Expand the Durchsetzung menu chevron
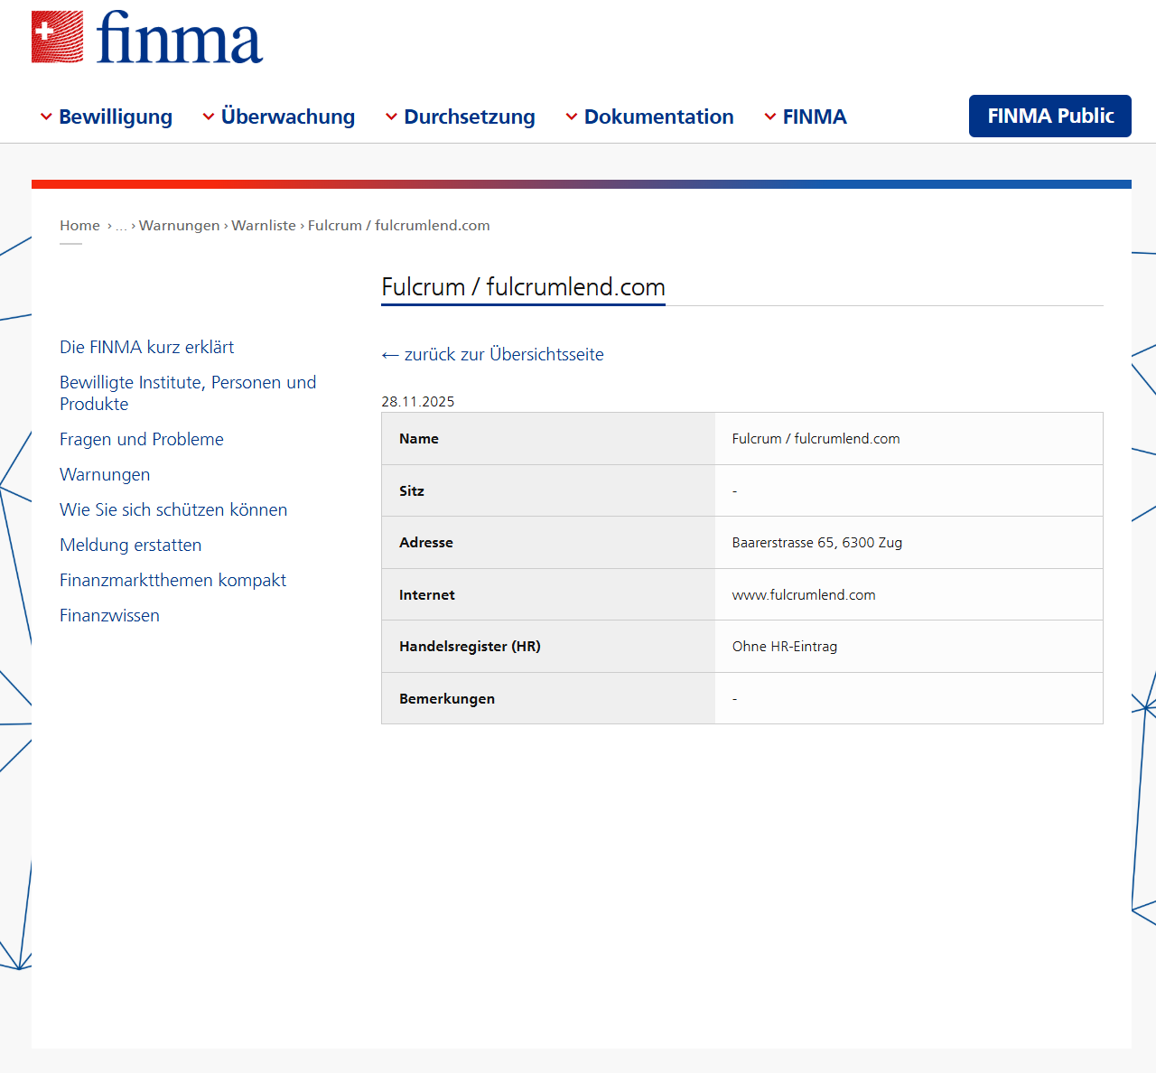Image resolution: width=1156 pixels, height=1073 pixels. [391, 117]
